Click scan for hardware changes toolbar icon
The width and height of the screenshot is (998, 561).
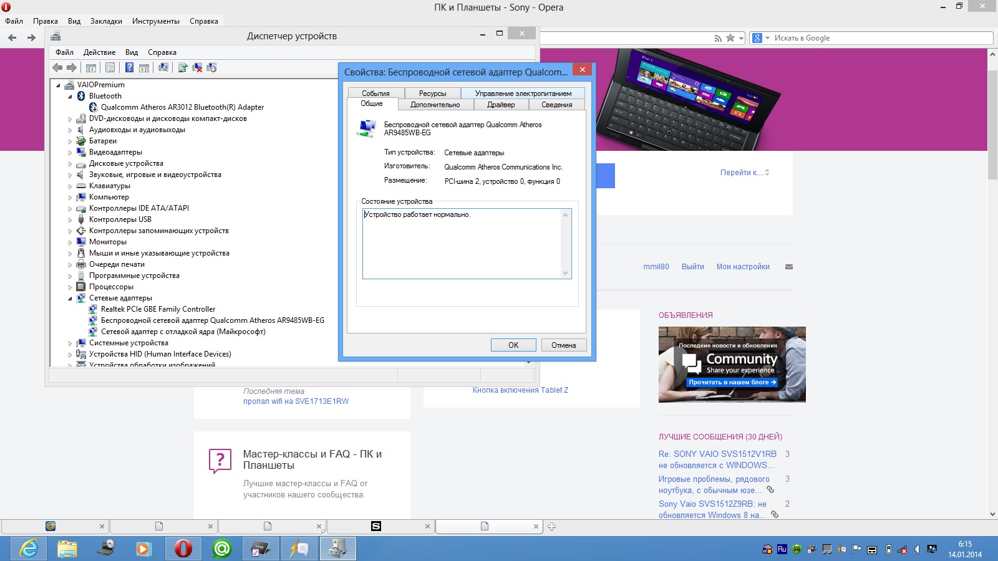[163, 67]
